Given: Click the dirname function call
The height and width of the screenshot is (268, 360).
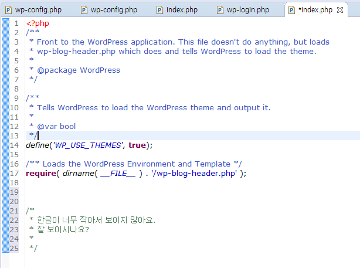Looking at the screenshot, I should (x=78, y=174).
